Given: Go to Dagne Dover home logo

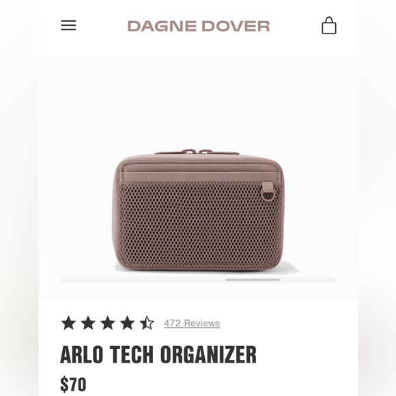Looking at the screenshot, I should pyautogui.click(x=199, y=26).
